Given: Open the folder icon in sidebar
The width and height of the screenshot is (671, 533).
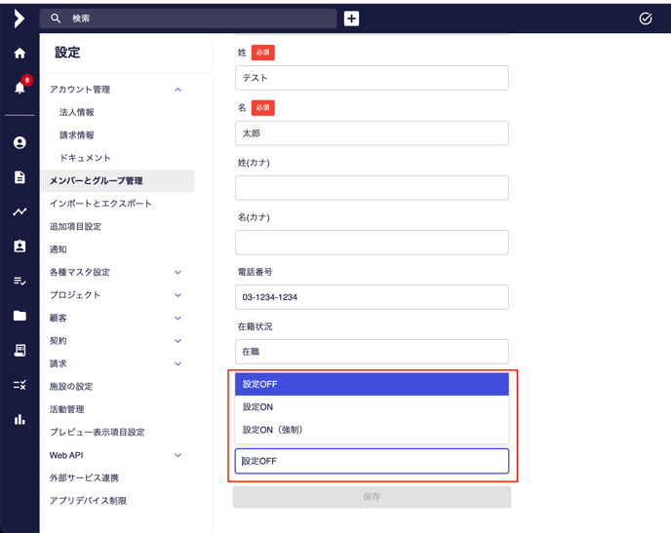Looking at the screenshot, I should click(x=20, y=316).
